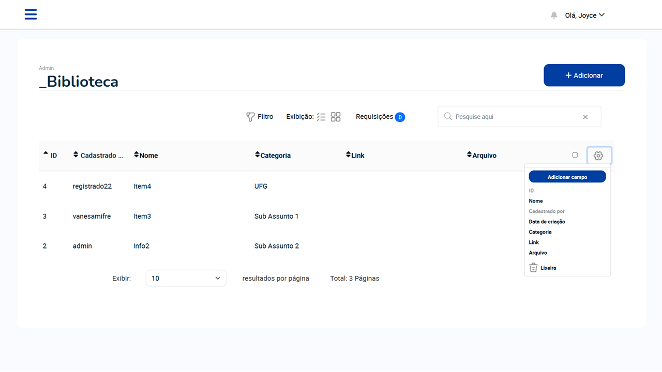Select the Item4 name cell
The height and width of the screenshot is (372, 662).
point(142,186)
